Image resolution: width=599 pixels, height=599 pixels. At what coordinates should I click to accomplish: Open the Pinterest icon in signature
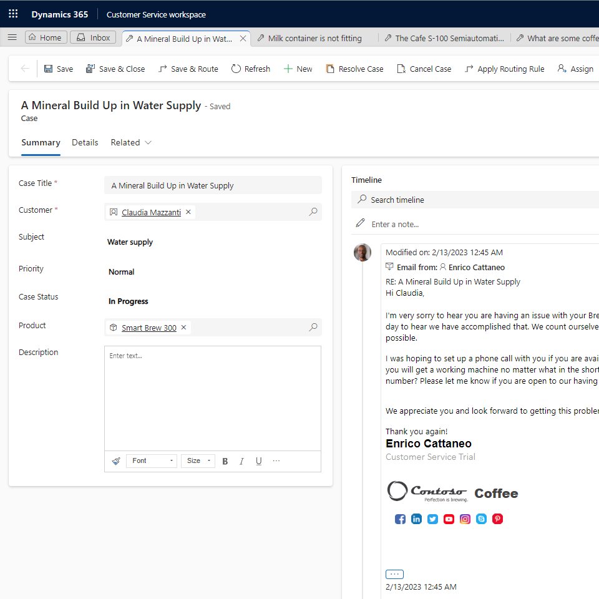497,519
